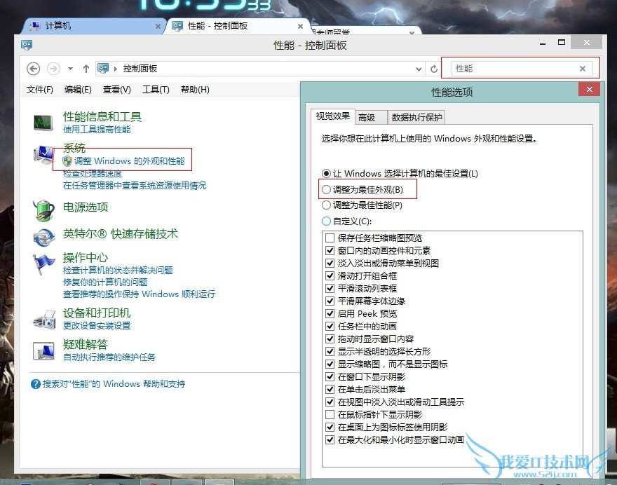Screen dimensions: 617x485
Task: Click the Troubleshooting (疑难解答) icon
Action: [x=43, y=350]
